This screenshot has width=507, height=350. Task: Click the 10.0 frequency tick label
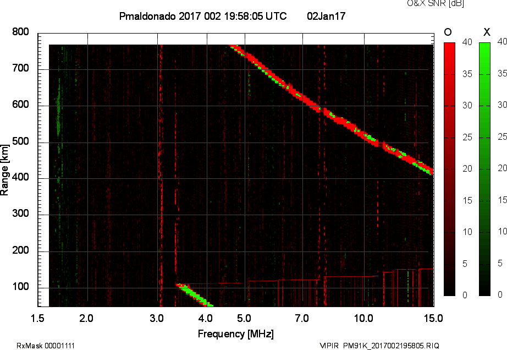(363, 318)
